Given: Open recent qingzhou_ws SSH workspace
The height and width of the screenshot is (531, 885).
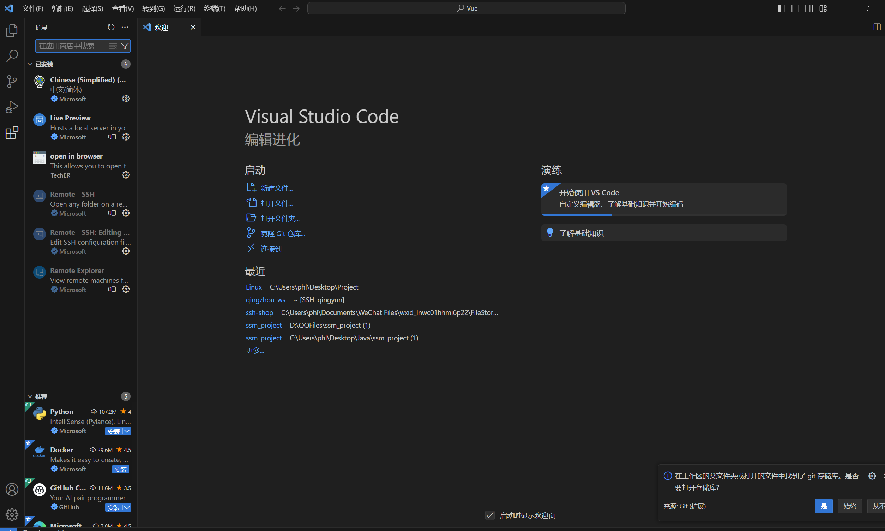Looking at the screenshot, I should click(x=265, y=300).
